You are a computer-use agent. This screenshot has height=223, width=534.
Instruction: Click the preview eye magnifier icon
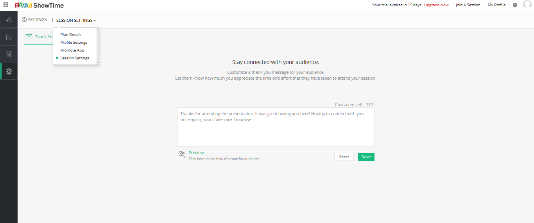coord(182,154)
